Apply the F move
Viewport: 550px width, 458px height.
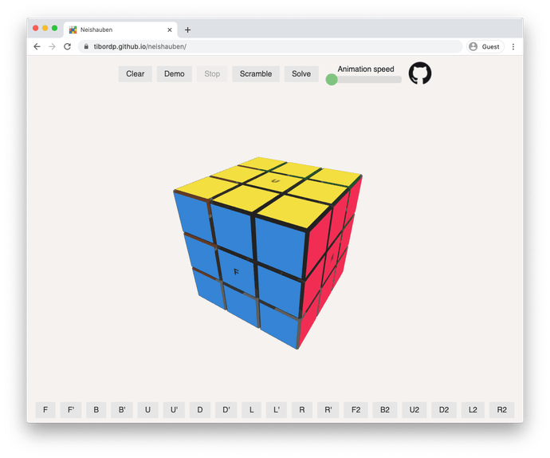[45, 410]
